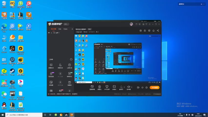Select the Recycle Bin desktop icon
This screenshot has height=117, width=208.
[x=4, y=4]
